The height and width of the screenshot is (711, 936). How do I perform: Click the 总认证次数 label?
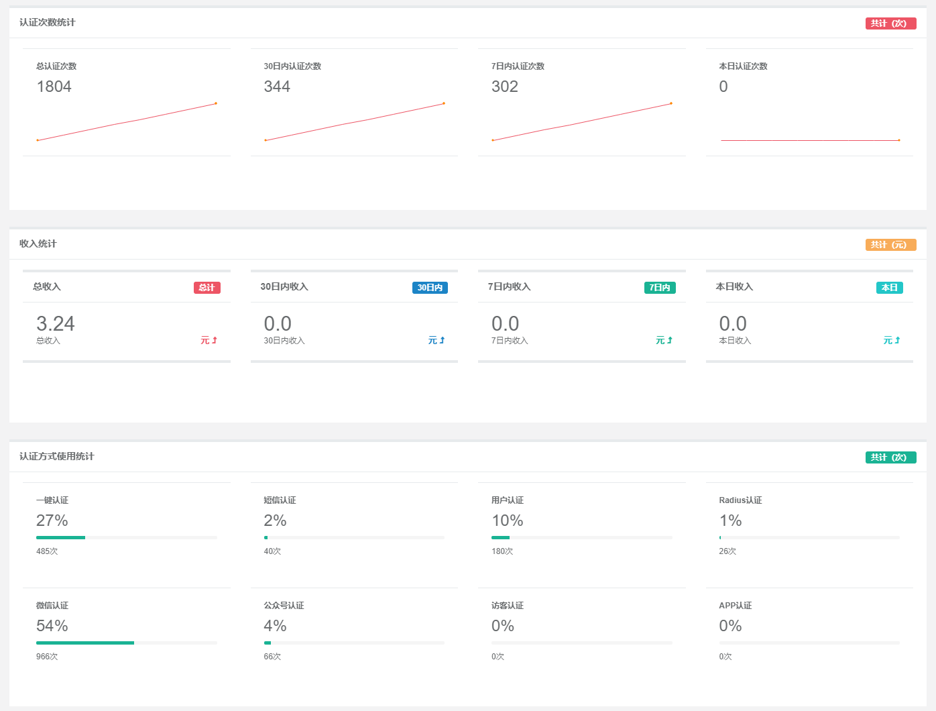(x=56, y=66)
